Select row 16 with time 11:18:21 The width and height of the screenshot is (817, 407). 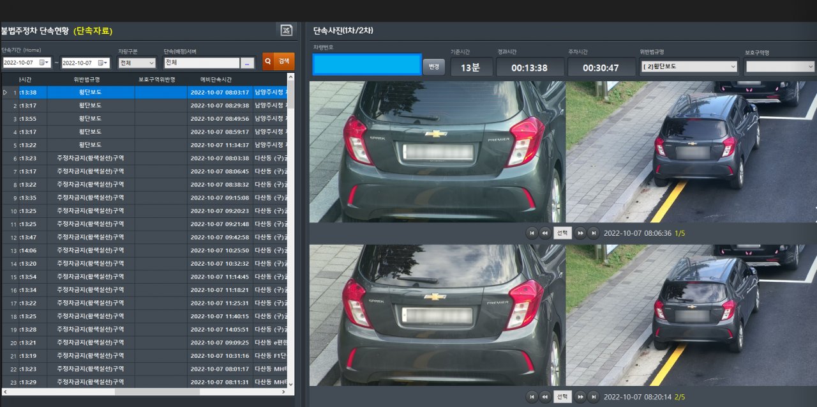(144, 290)
